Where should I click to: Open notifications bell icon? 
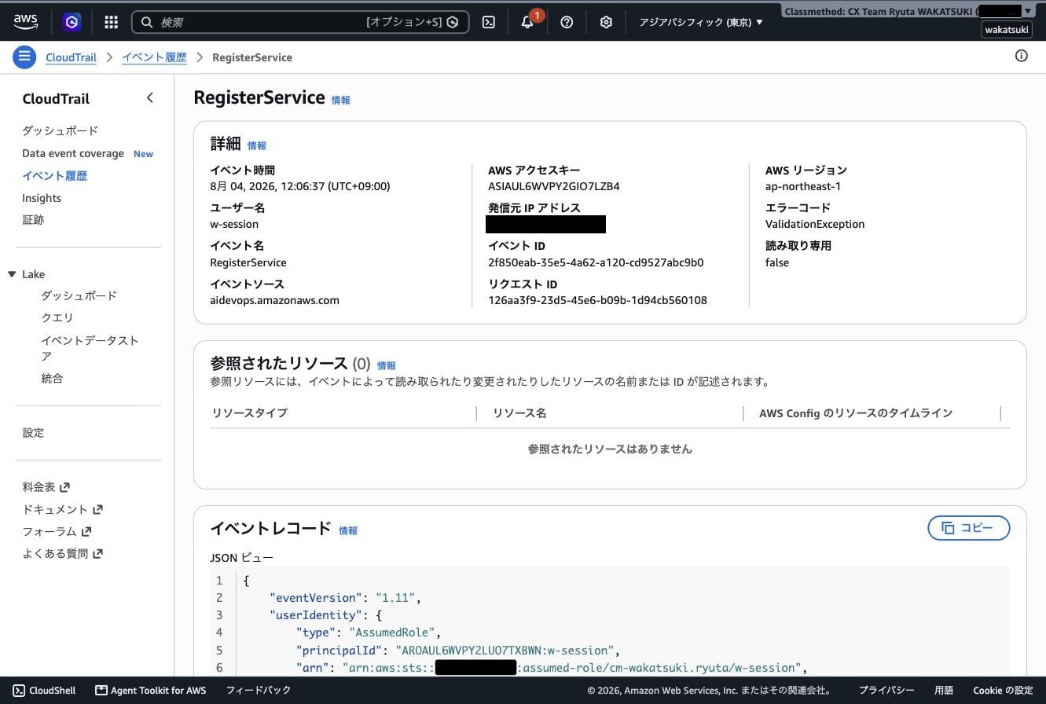tap(527, 22)
